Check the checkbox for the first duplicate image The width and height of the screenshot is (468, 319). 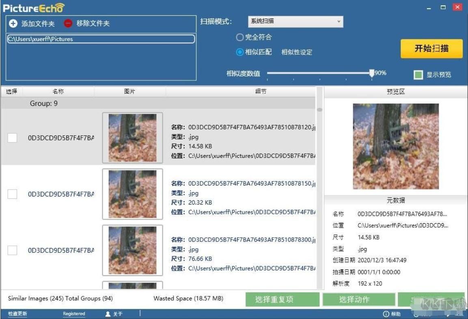click(12, 138)
